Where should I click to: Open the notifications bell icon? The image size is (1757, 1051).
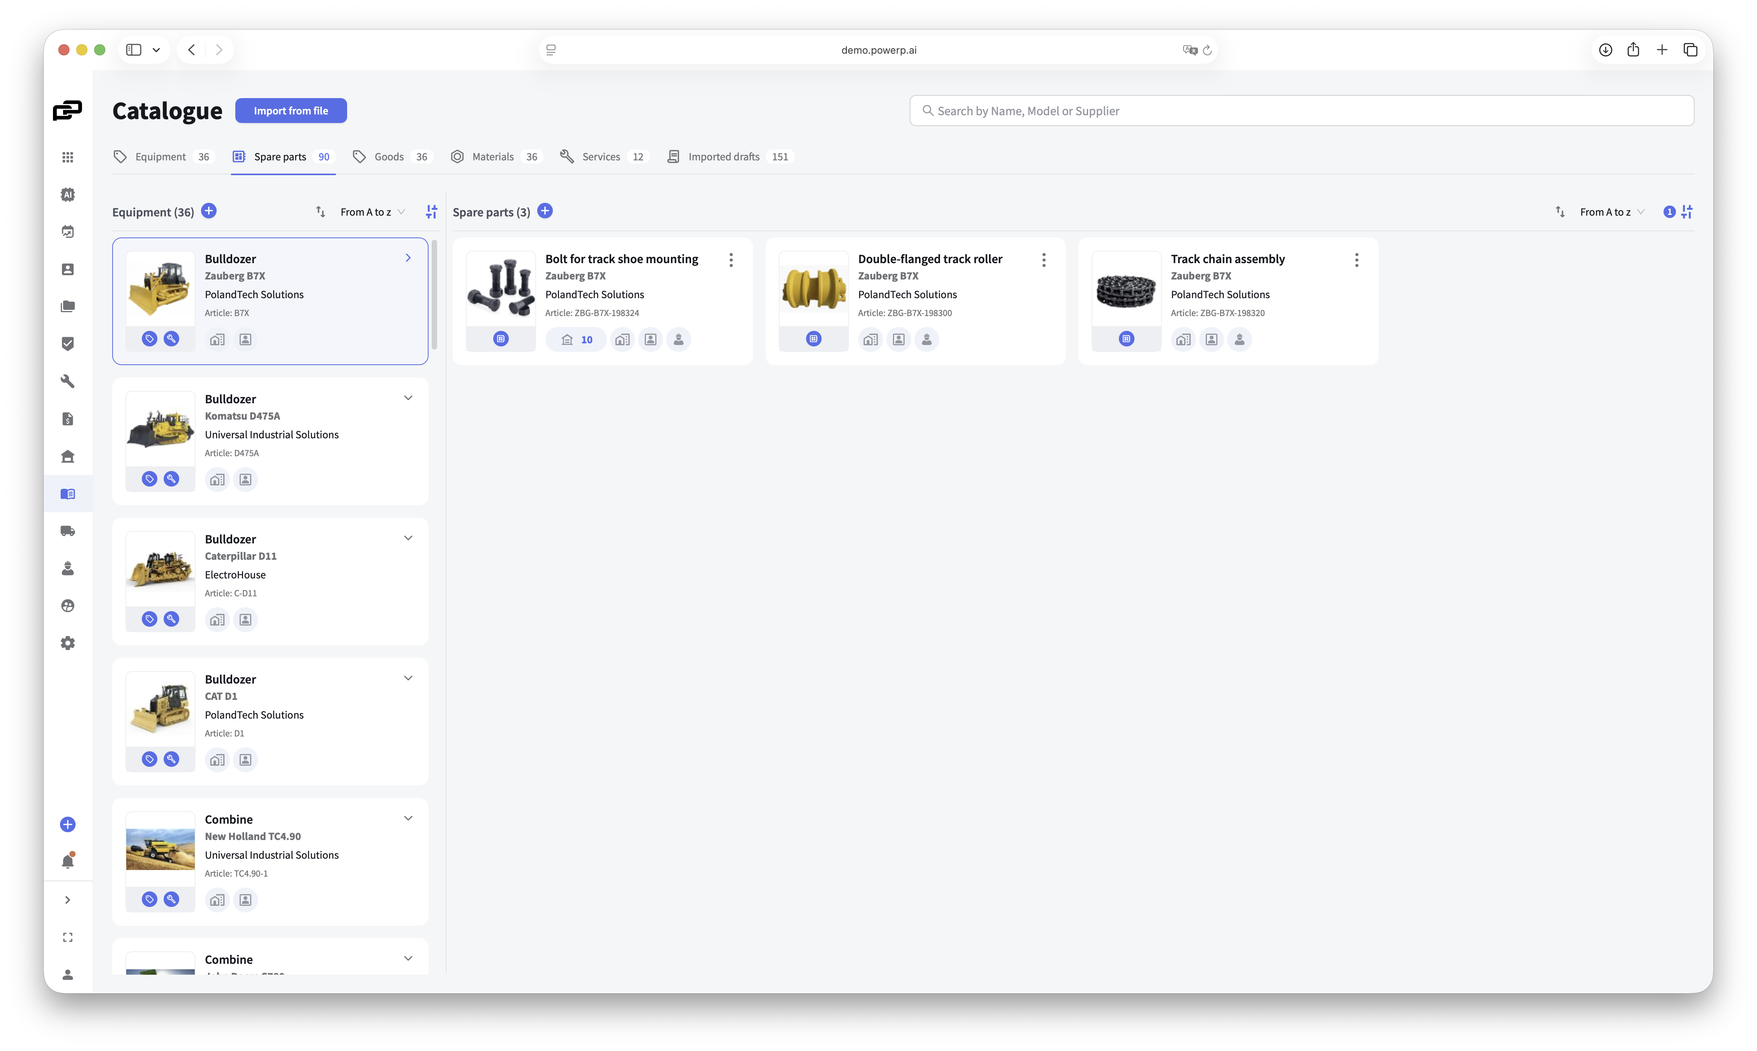click(x=67, y=861)
